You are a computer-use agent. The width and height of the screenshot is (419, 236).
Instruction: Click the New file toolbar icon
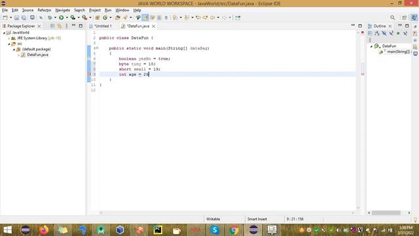tap(5, 18)
